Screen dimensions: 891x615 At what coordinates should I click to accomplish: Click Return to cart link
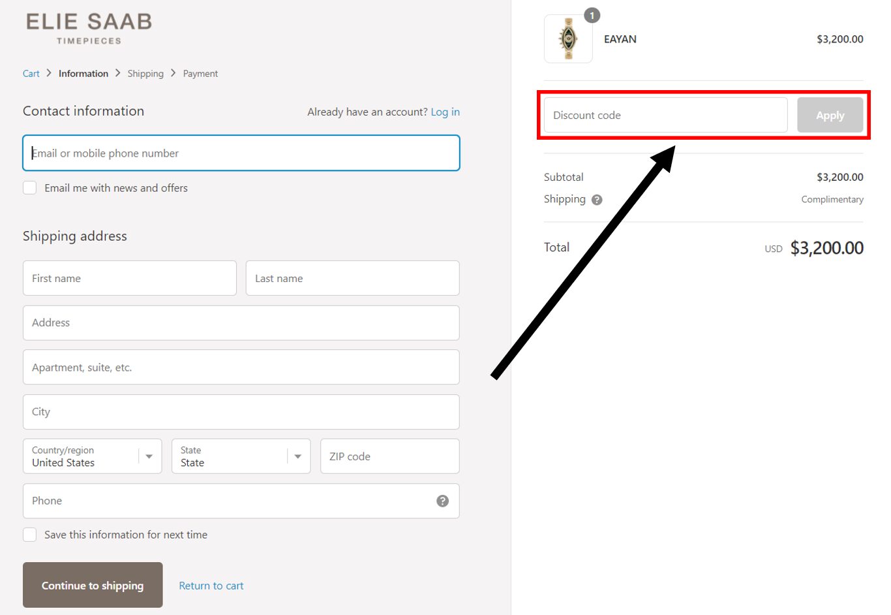[x=211, y=586]
